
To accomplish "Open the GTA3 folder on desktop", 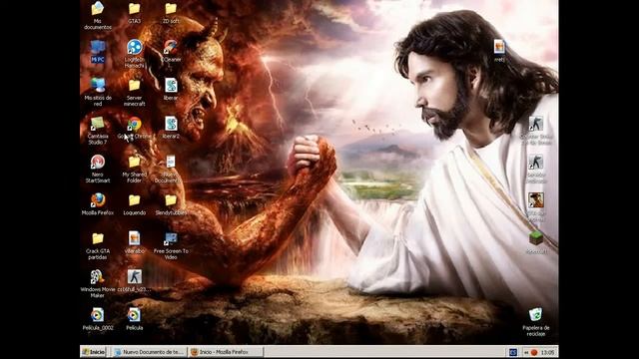I will (x=134, y=13).
